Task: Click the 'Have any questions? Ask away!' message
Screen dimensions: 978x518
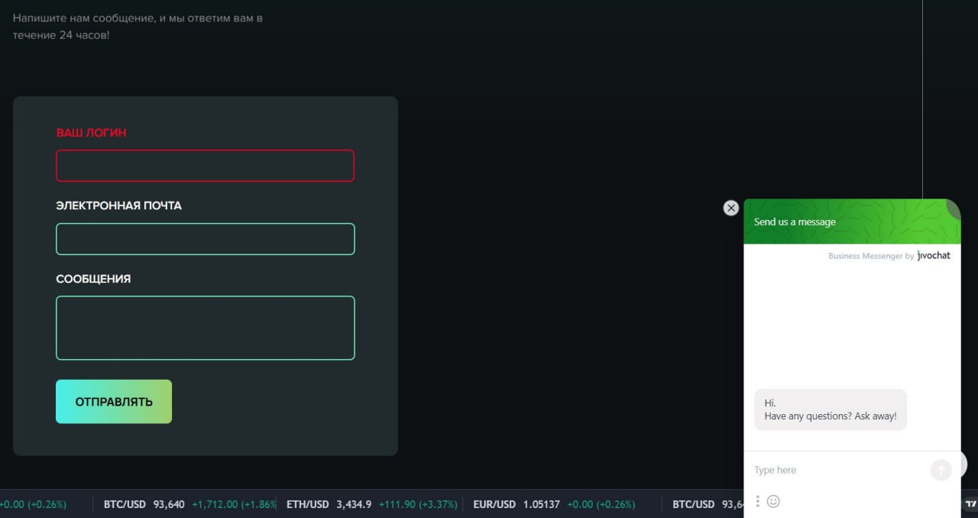Action: 831,410
